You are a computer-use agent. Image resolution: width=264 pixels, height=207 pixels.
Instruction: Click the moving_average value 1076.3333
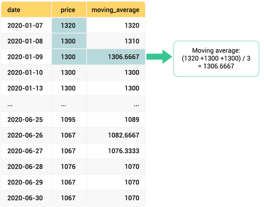point(124,151)
